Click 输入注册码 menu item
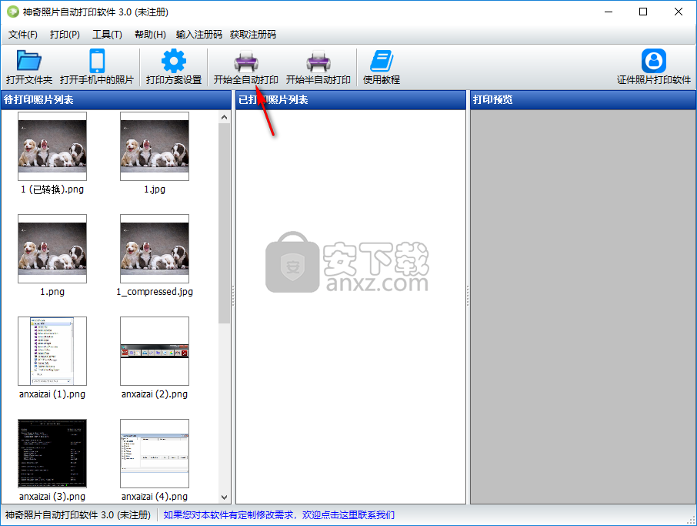 tap(198, 35)
